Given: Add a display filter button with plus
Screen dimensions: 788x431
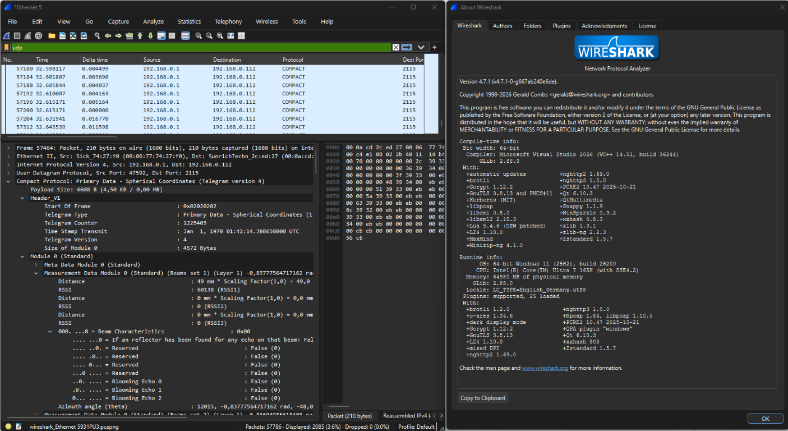Looking at the screenshot, I should 434,47.
